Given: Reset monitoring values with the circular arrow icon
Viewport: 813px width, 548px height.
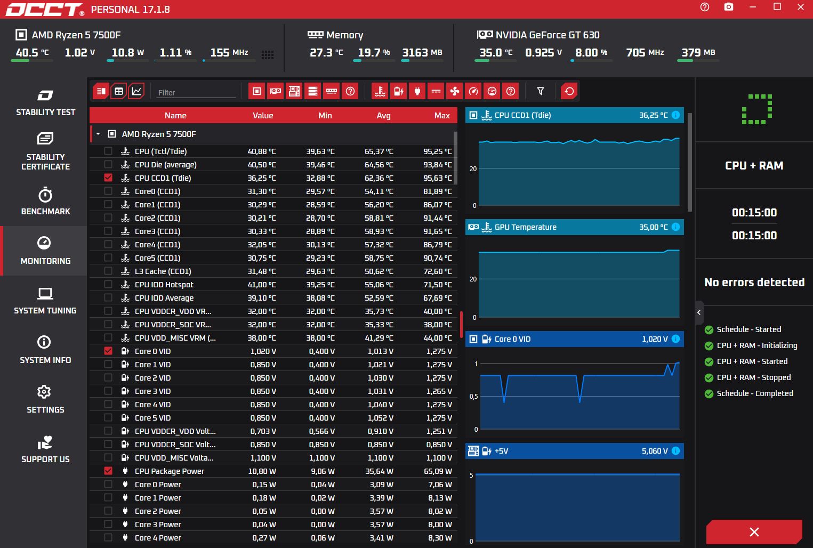Looking at the screenshot, I should click(x=569, y=91).
